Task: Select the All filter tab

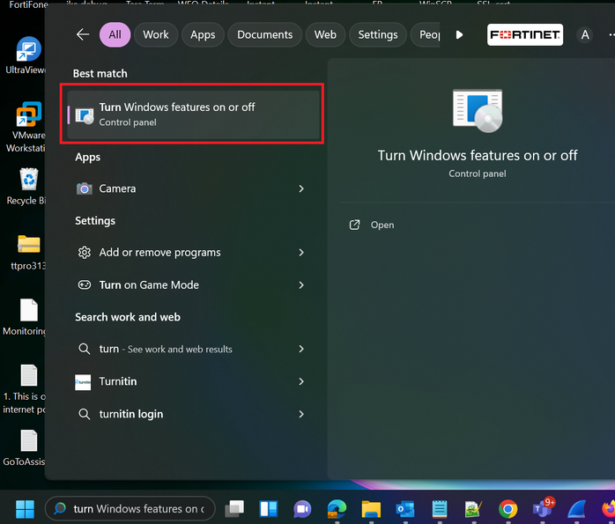Action: [115, 34]
